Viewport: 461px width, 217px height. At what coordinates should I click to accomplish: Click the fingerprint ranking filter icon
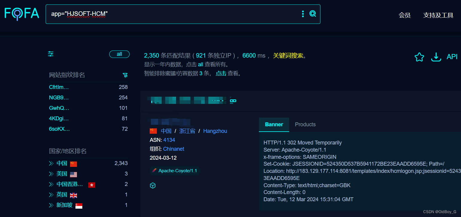point(125,75)
